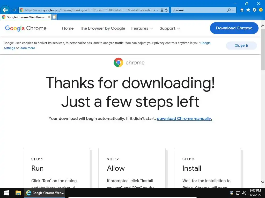
Task: Click the search box containing chrome
Action: (200, 10)
